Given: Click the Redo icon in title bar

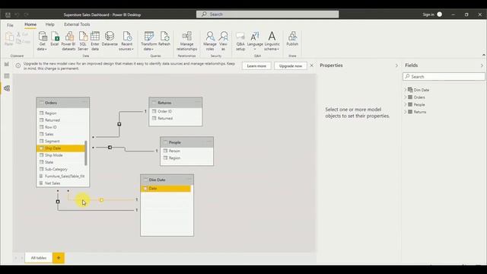Looking at the screenshot, I should coord(27,14).
